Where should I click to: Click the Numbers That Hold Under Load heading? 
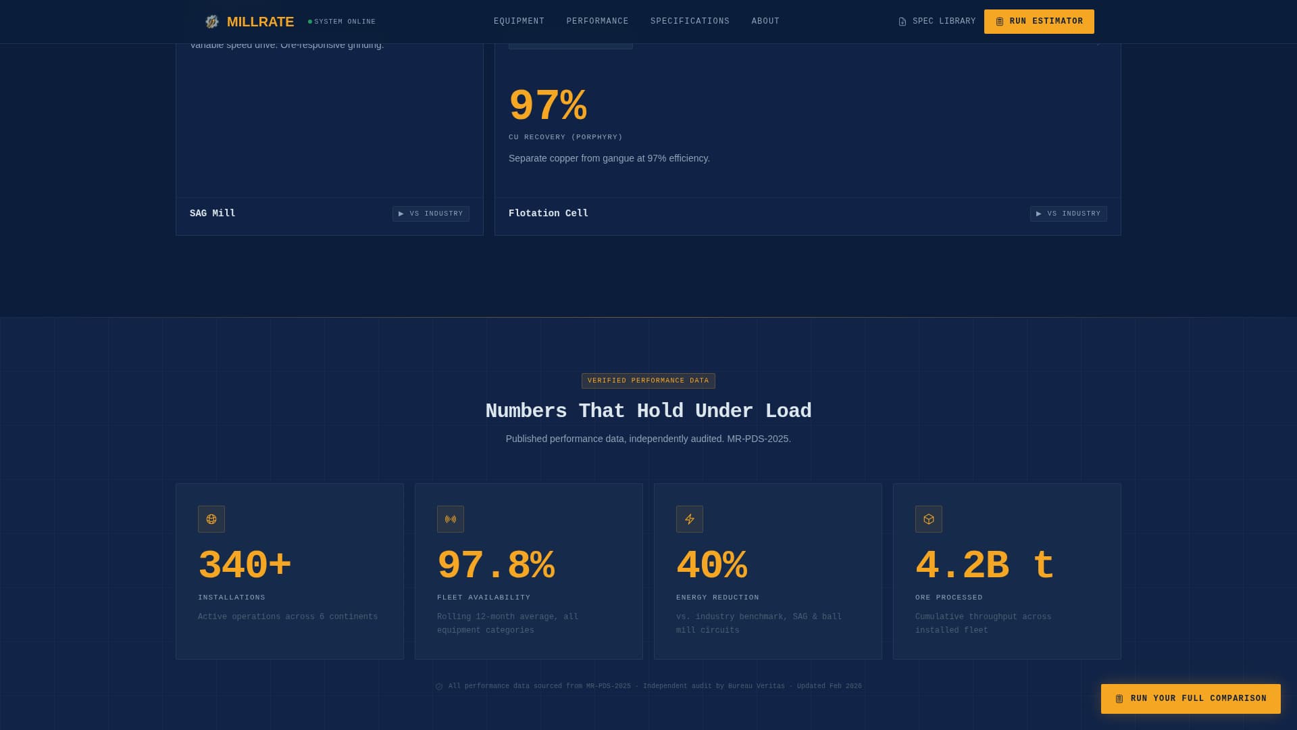click(x=648, y=411)
